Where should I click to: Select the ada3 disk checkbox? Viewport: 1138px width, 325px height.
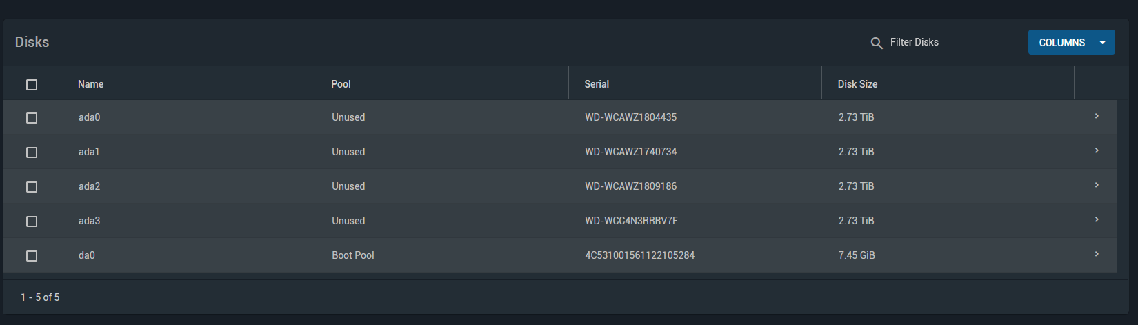pos(32,221)
